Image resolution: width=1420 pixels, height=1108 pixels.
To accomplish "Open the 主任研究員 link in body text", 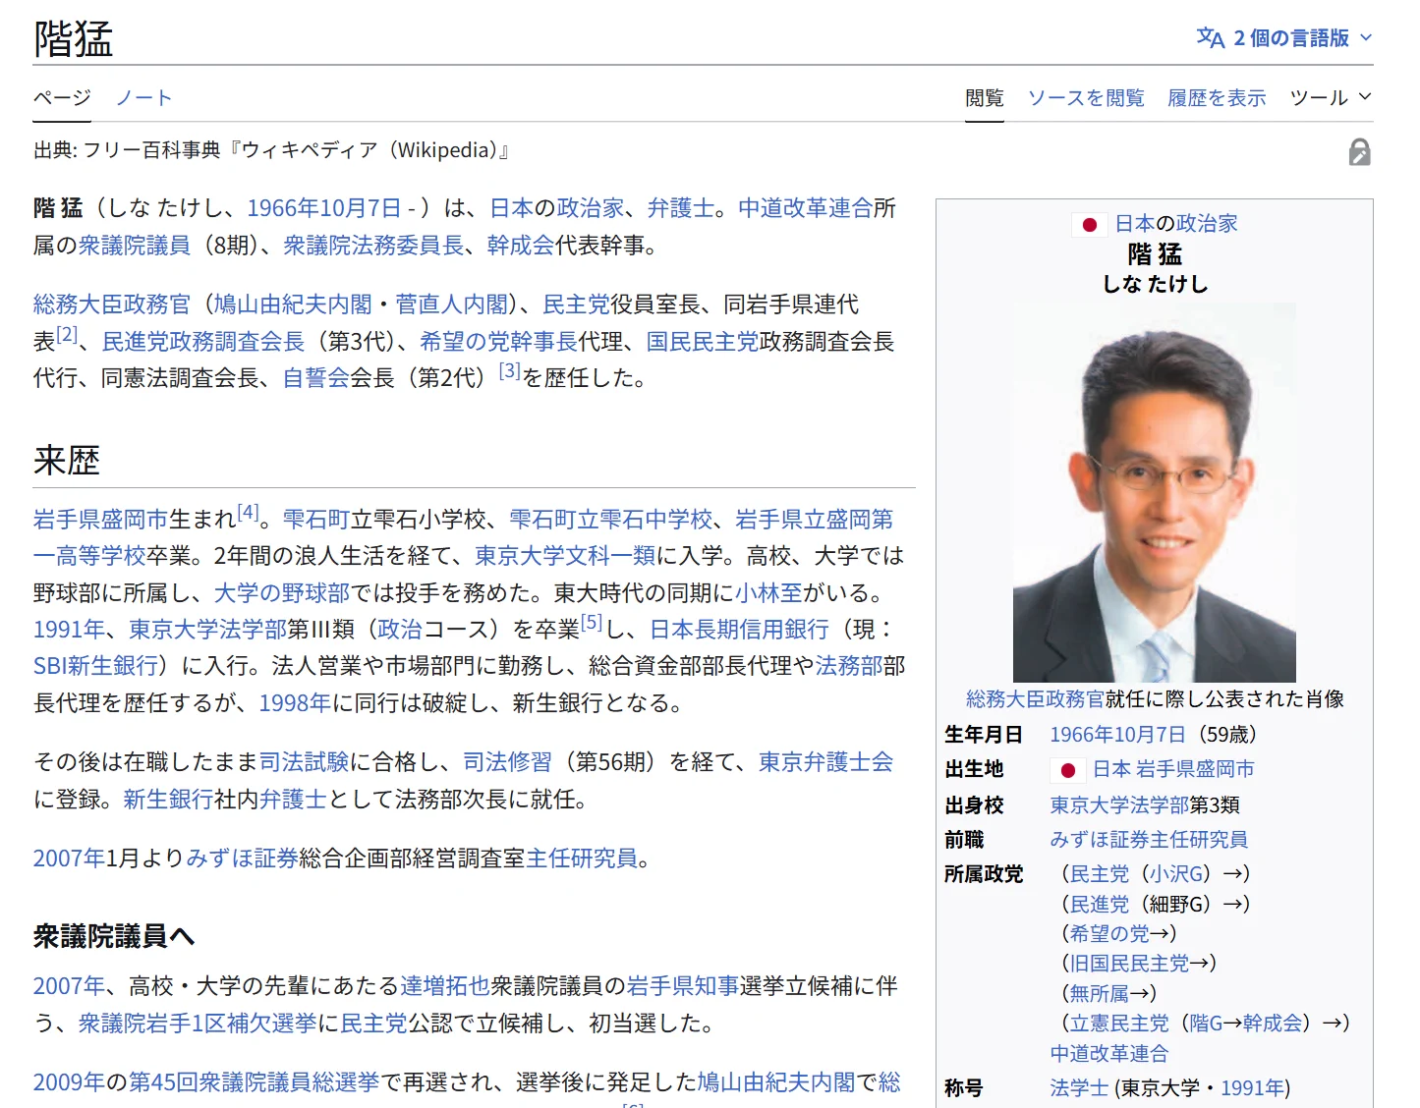I will [x=582, y=858].
